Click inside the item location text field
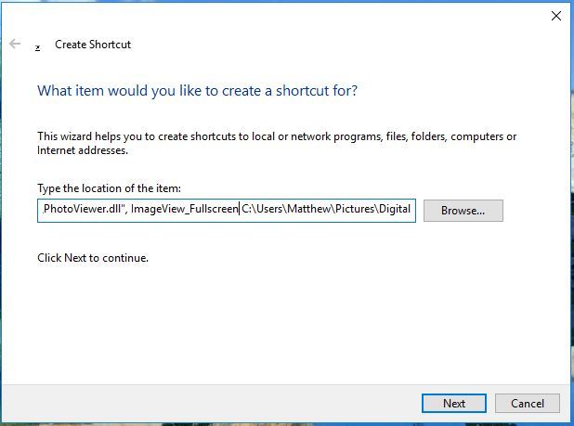Image resolution: width=574 pixels, height=426 pixels. pyautogui.click(x=227, y=209)
